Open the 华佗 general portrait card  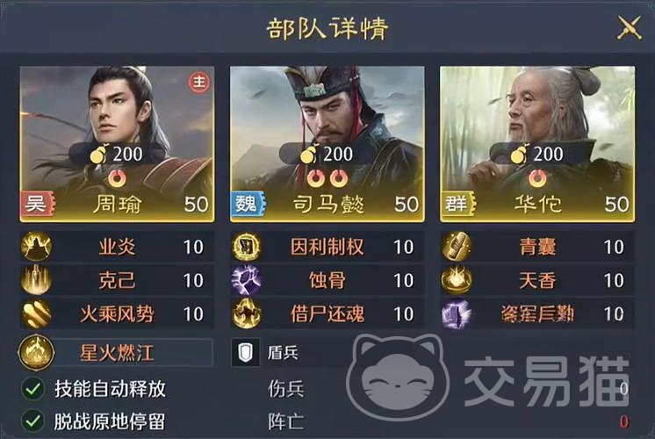pos(537,144)
